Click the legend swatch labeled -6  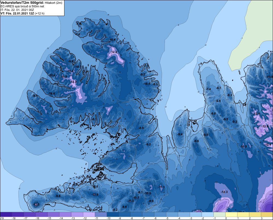pyautogui.click(x=160, y=215)
